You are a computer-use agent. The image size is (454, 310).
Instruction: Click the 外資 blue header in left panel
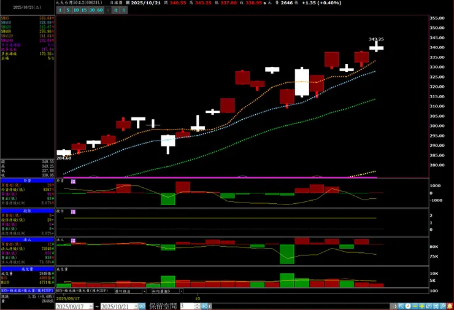pos(27,180)
